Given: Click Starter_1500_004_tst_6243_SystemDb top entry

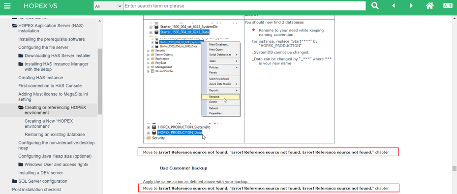Looking at the screenshot, I should coord(188,27).
